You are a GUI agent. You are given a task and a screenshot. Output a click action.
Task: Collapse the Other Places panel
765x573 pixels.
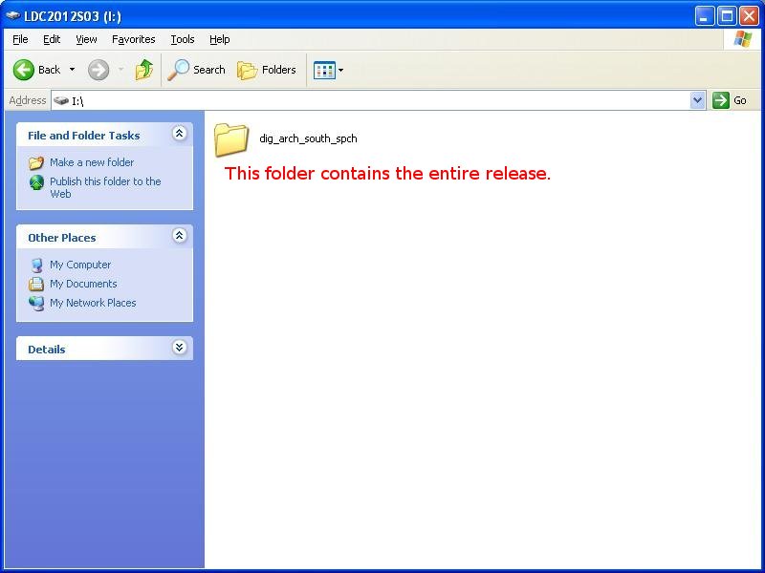click(x=179, y=236)
